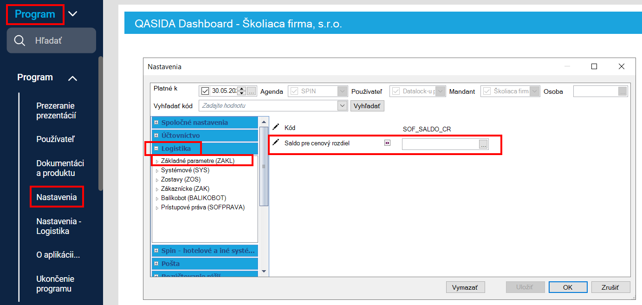
Task: Open the ellipsis lookup for Saldo field
Action: pyautogui.click(x=483, y=145)
